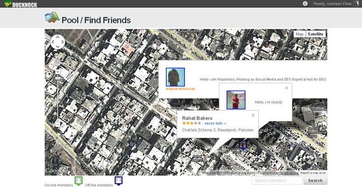Click the Search members button
This screenshot has height=187, width=362.
pos(315,181)
